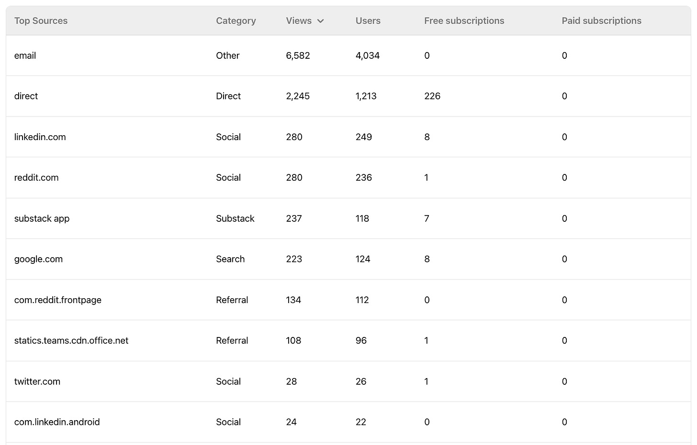This screenshot has width=697, height=445.
Task: Open the substack app source
Action: [42, 218]
